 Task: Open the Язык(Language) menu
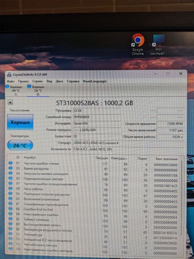click(x=95, y=81)
